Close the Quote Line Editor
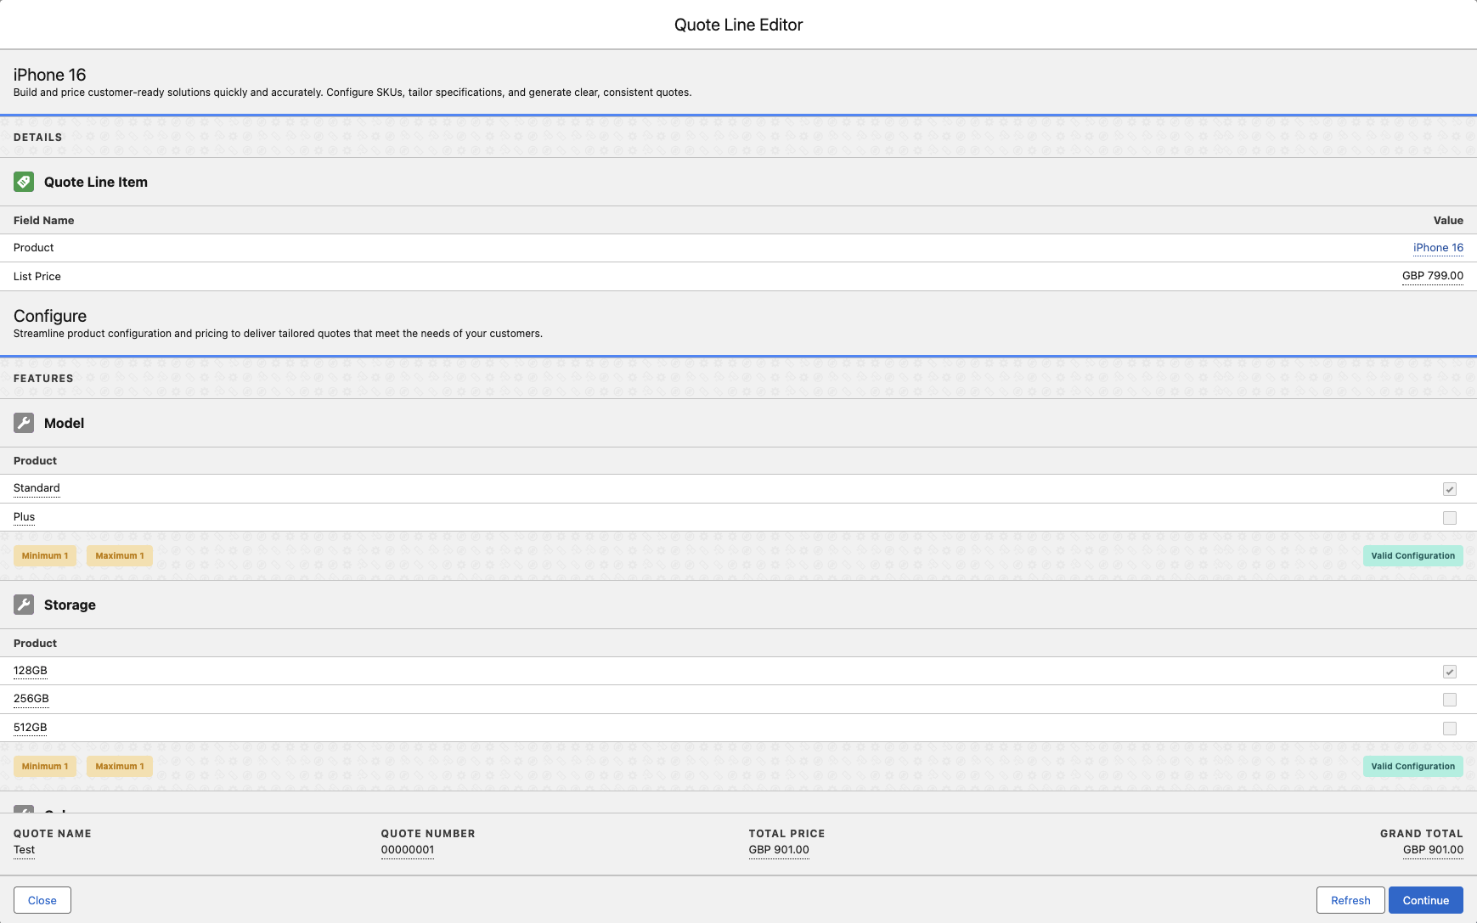Screen dimensions: 1477x923 (x=42, y=900)
